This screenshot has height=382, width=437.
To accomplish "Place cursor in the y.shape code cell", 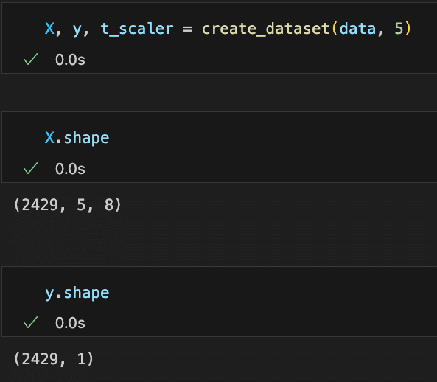I will pos(220,293).
